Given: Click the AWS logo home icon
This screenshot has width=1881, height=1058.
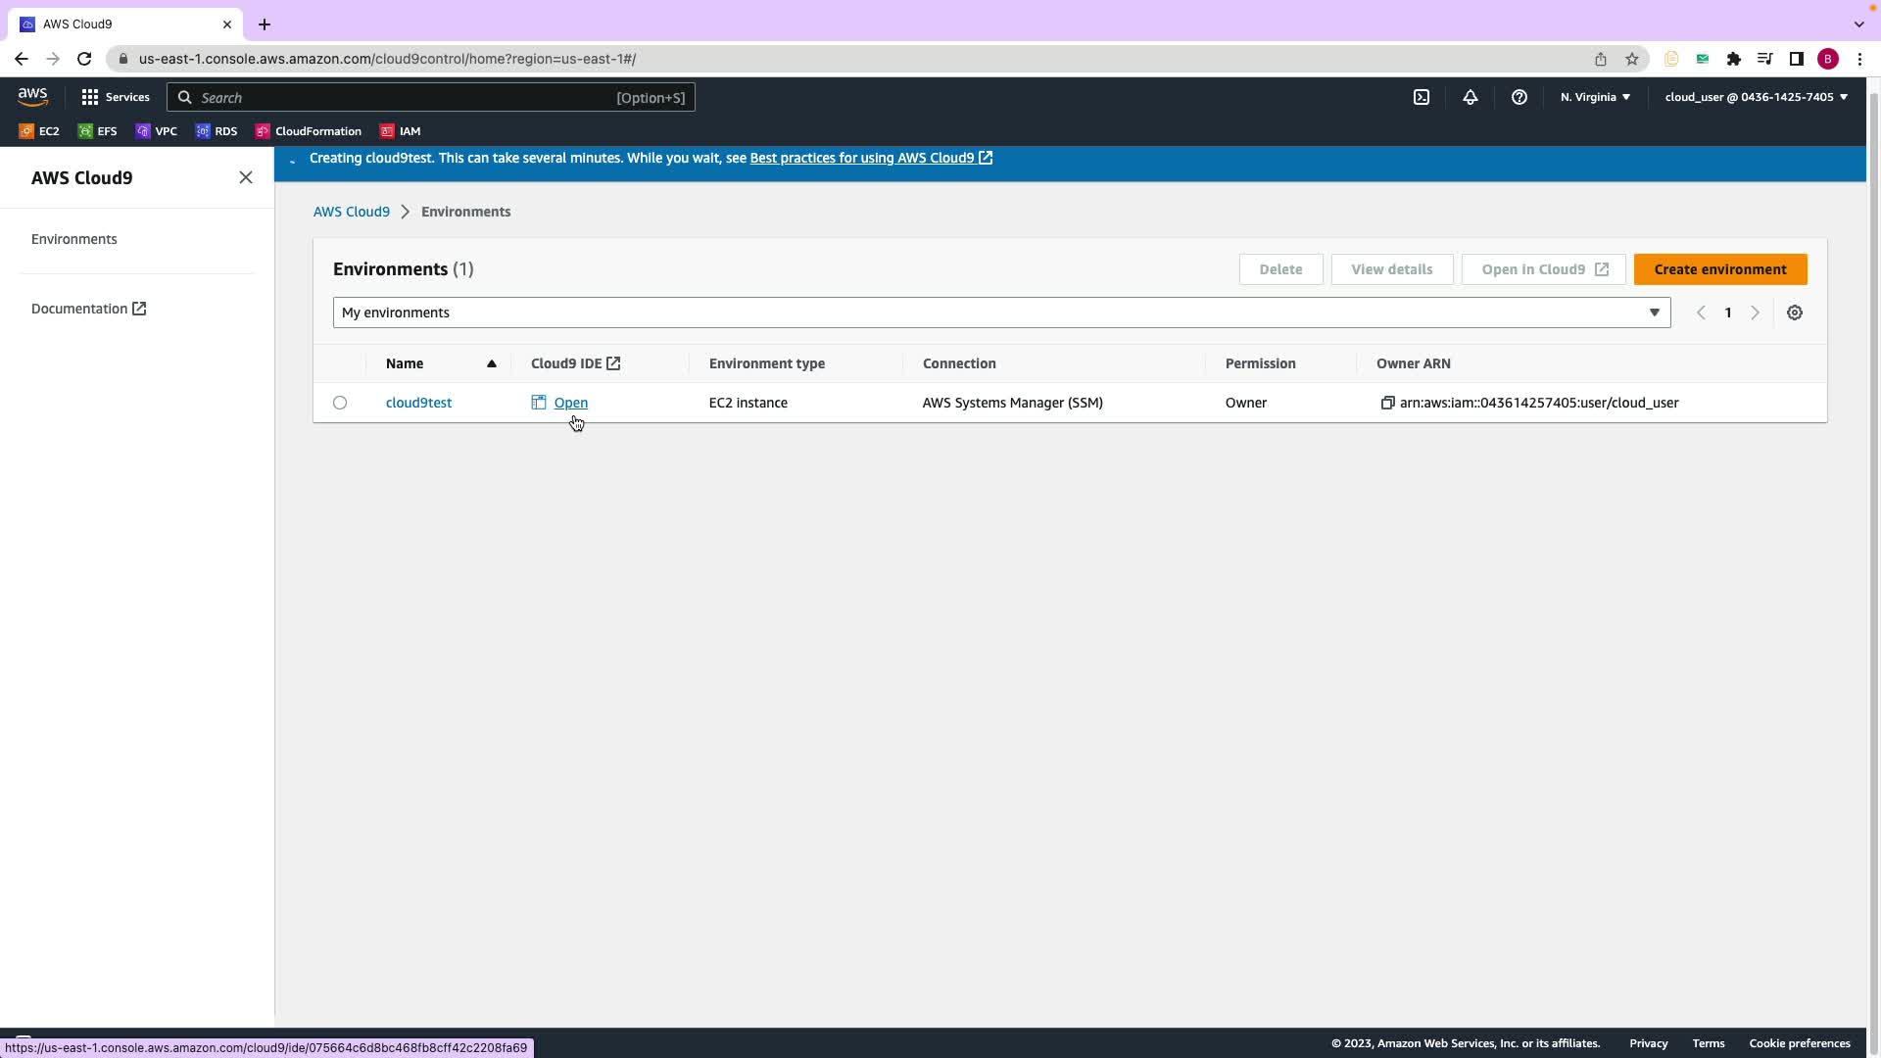Looking at the screenshot, I should [x=32, y=96].
